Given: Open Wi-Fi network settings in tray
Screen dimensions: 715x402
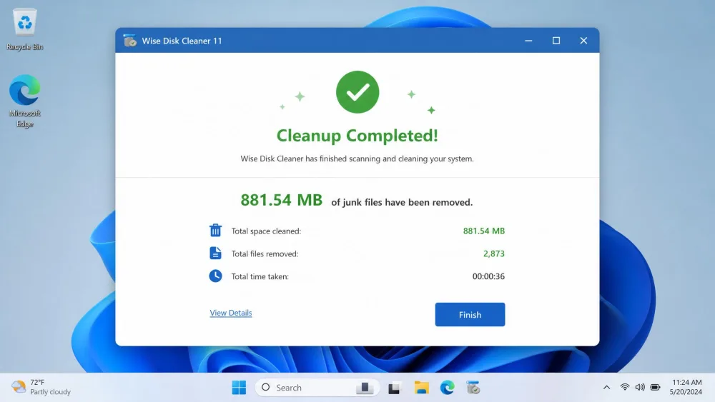Looking at the screenshot, I should (625, 388).
